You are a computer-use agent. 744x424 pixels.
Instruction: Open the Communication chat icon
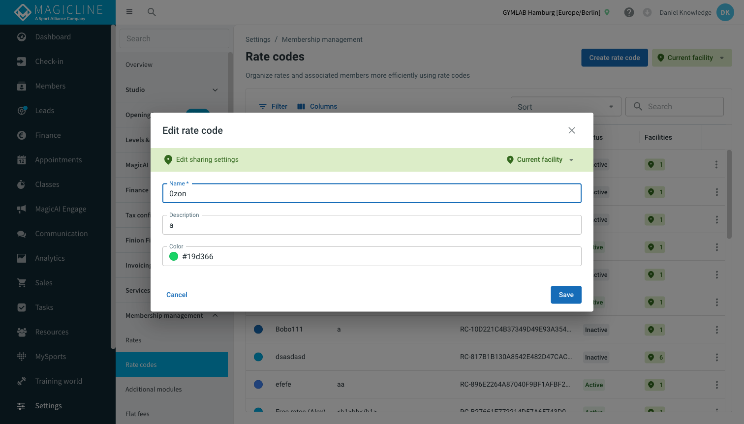pyautogui.click(x=22, y=234)
